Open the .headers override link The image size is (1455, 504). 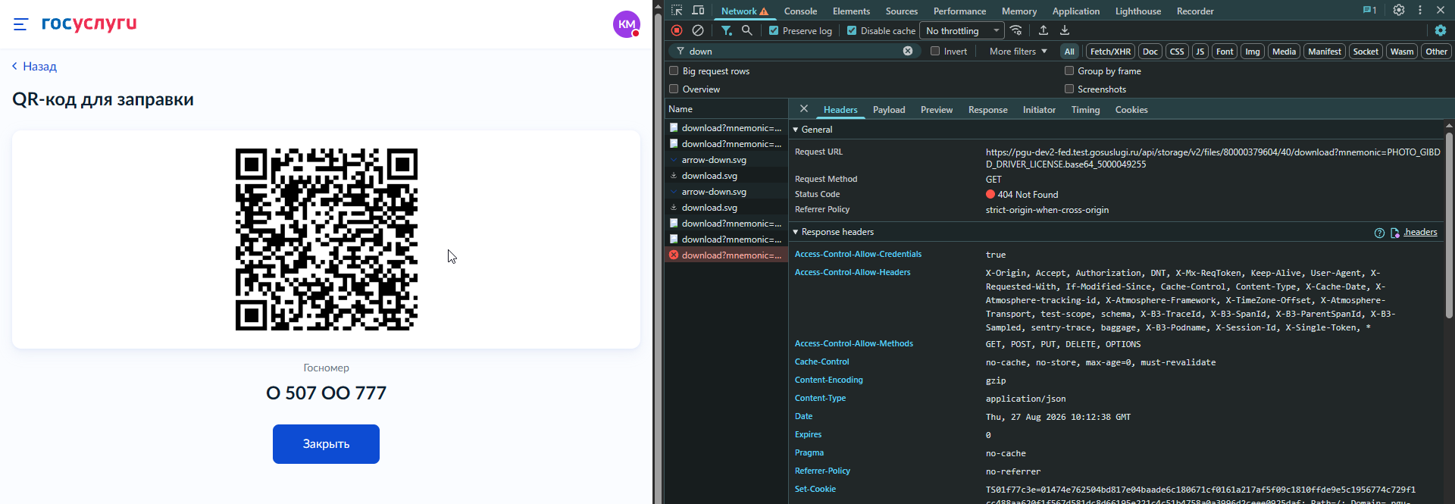pyautogui.click(x=1420, y=232)
